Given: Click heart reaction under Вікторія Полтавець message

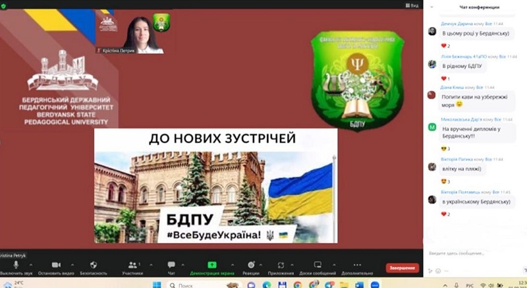Looking at the screenshot, I should click(445, 214).
